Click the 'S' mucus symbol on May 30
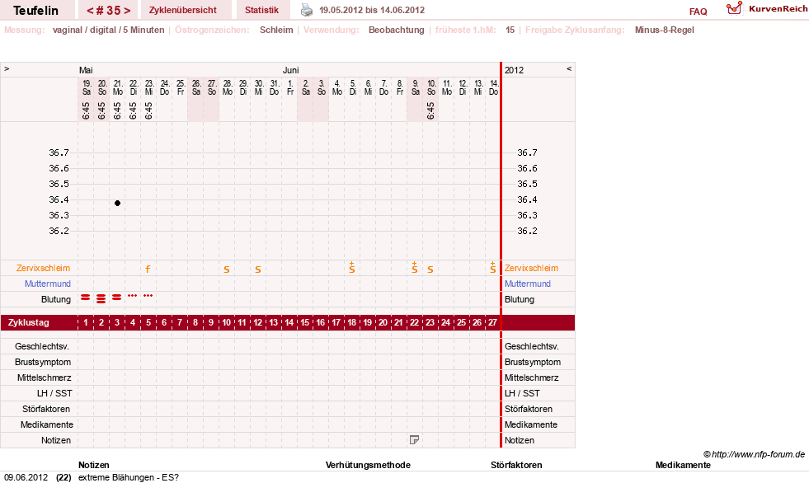This screenshot has width=809, height=497. click(x=258, y=270)
